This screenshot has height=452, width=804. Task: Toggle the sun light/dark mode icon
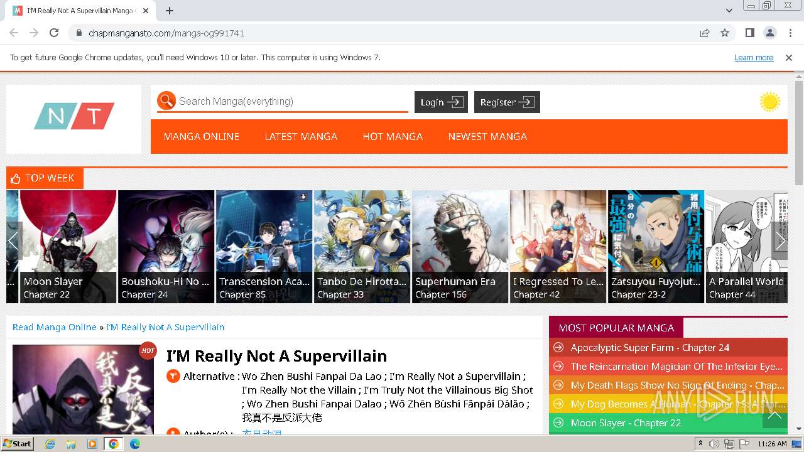769,102
